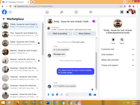Screen dimensions: 140x105
Task: Click the volume icon in system tray
Action: tap(124, 103)
